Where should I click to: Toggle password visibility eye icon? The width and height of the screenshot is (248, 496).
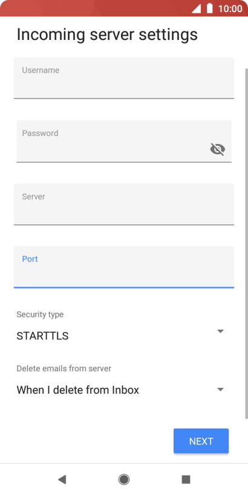[218, 149]
